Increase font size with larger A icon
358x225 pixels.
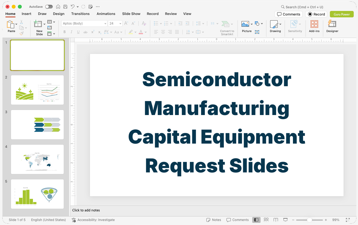[x=126, y=23]
